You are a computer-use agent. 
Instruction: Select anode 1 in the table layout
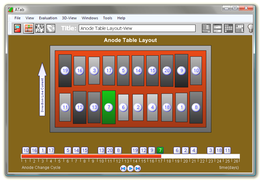coord(181,107)
